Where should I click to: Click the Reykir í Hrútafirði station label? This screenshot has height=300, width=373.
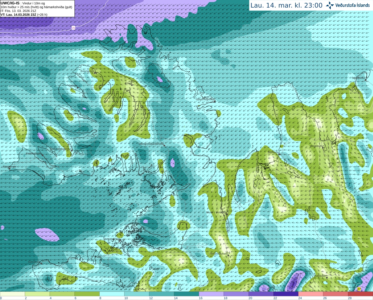pos(216,212)
